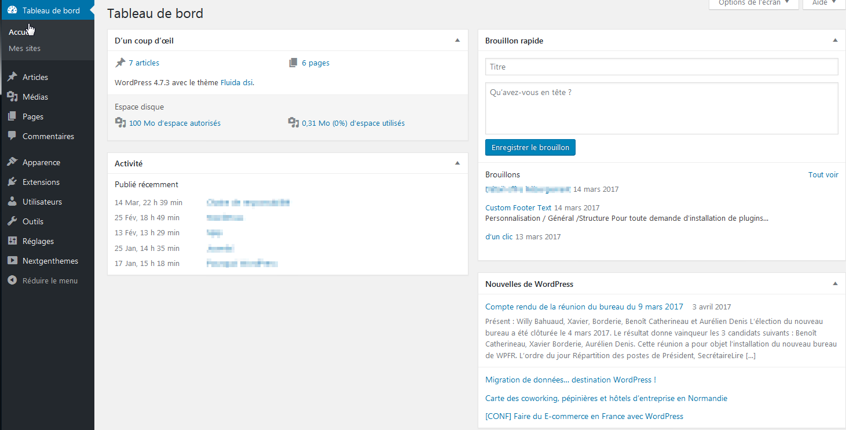Image resolution: width=846 pixels, height=430 pixels.
Task: Open blurred post published 25 Jan
Action: pyautogui.click(x=220, y=248)
